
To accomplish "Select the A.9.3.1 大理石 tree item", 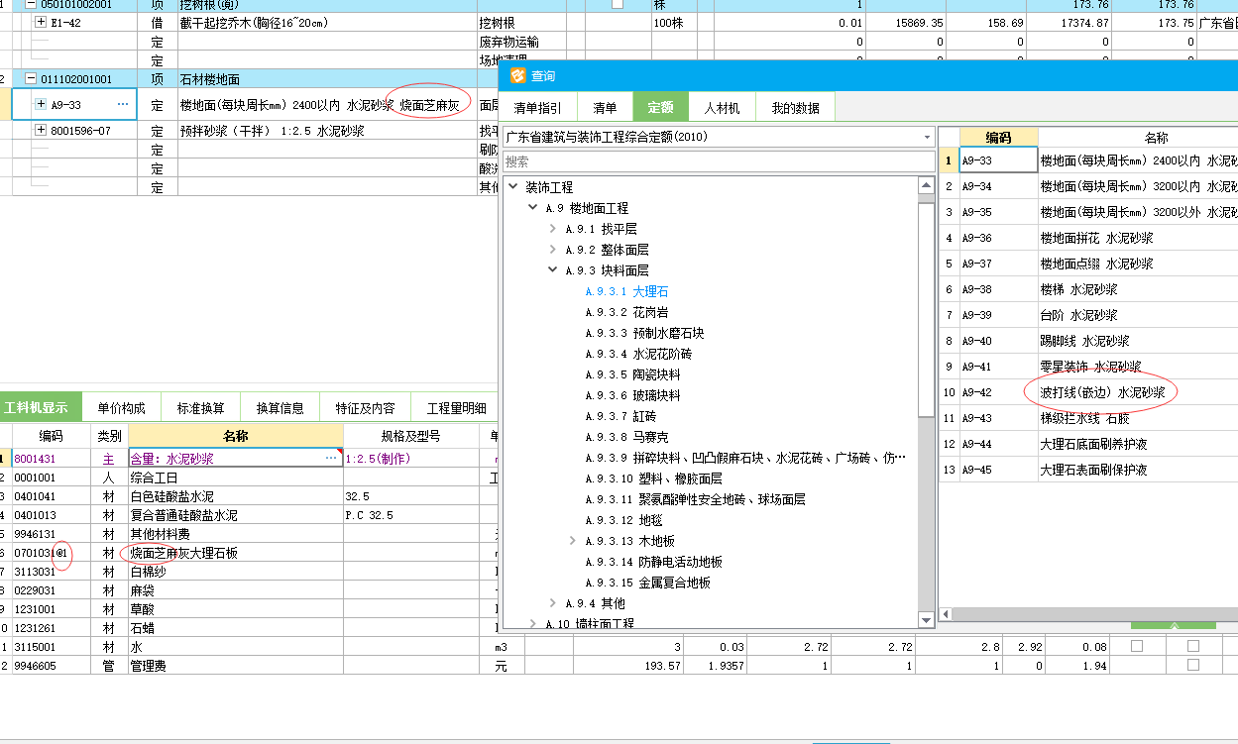I will point(626,291).
